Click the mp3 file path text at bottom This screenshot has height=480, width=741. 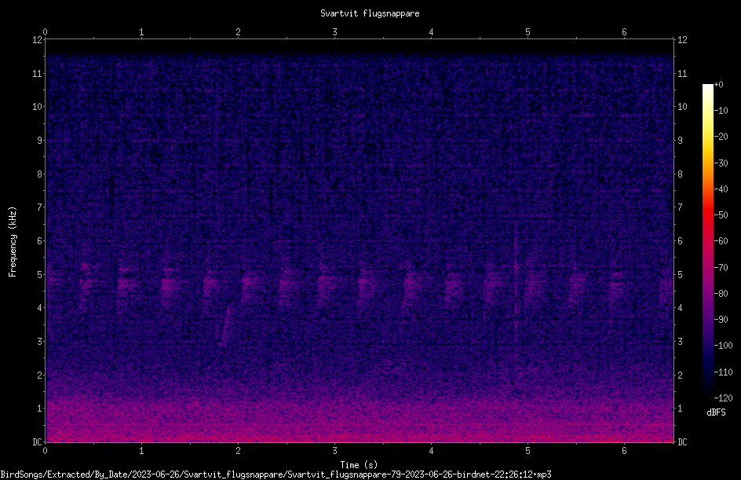pos(276,475)
